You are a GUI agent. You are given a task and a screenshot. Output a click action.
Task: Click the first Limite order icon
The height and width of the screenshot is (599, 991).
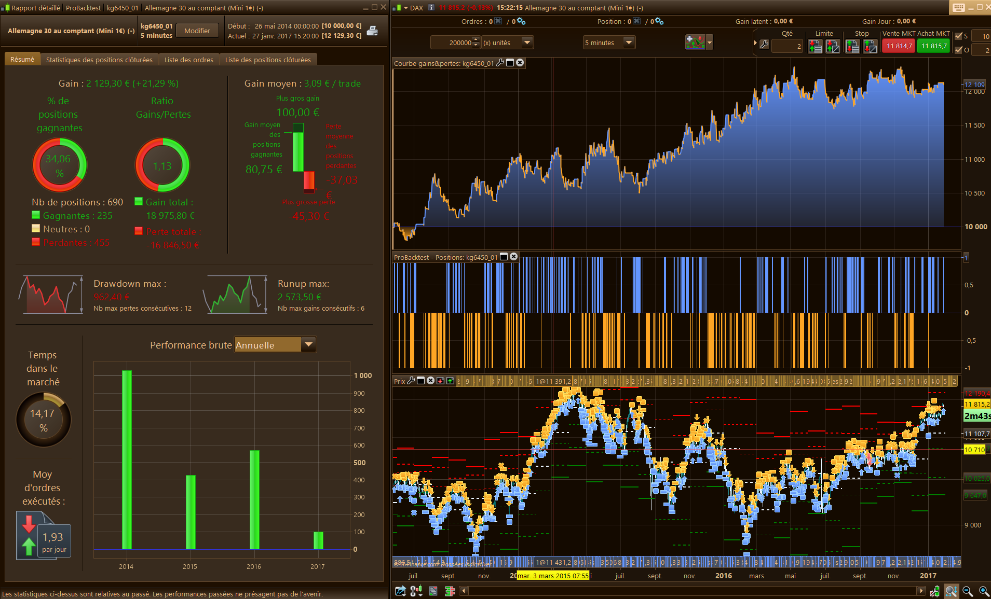[x=815, y=46]
